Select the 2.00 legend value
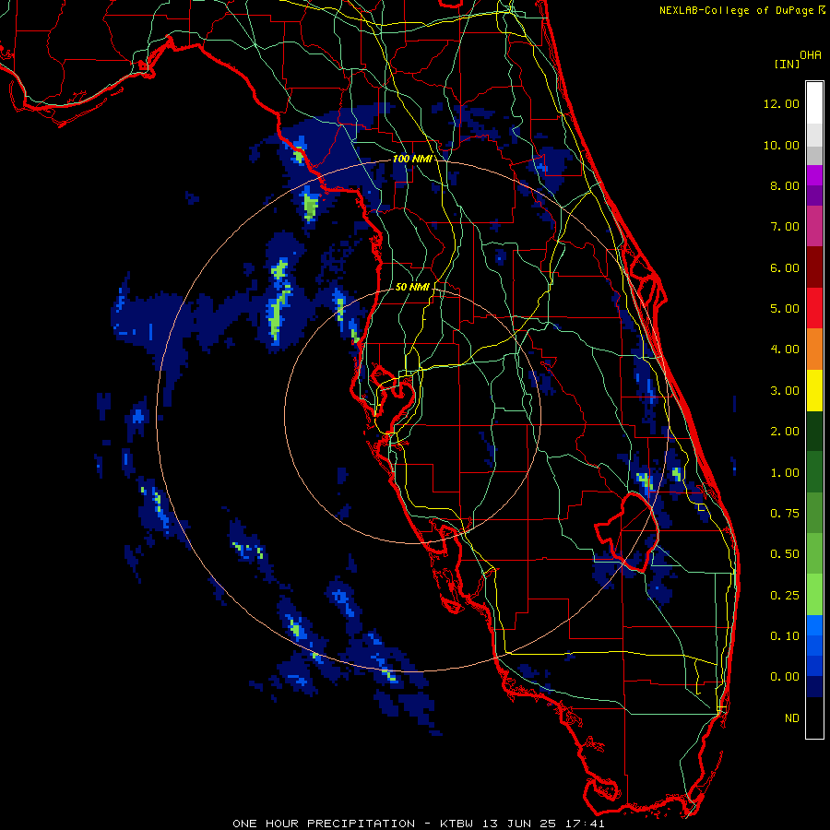Image resolution: width=830 pixels, height=830 pixels. 785,432
